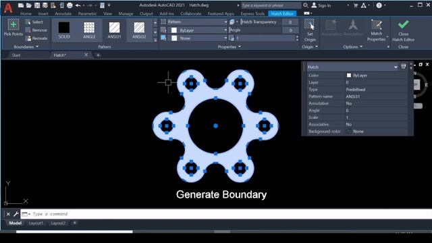432x243 pixels.
Task: Click the Angle value field
Action: (x=290, y=30)
